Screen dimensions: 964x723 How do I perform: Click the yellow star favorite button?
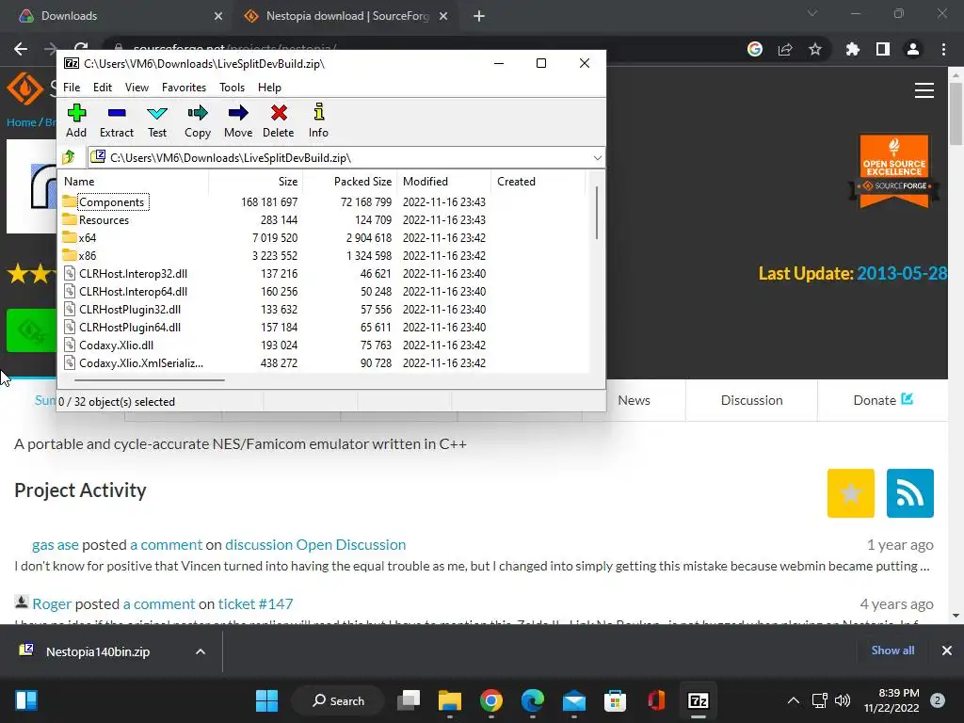click(850, 493)
